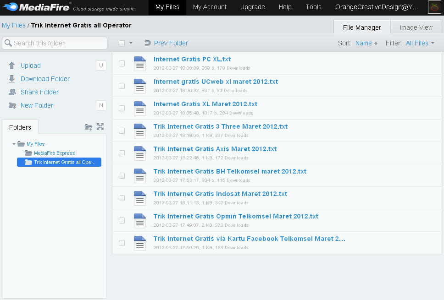Select My Files label in folder tree

[35, 144]
